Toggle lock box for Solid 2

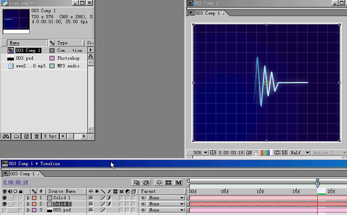click(x=21, y=204)
